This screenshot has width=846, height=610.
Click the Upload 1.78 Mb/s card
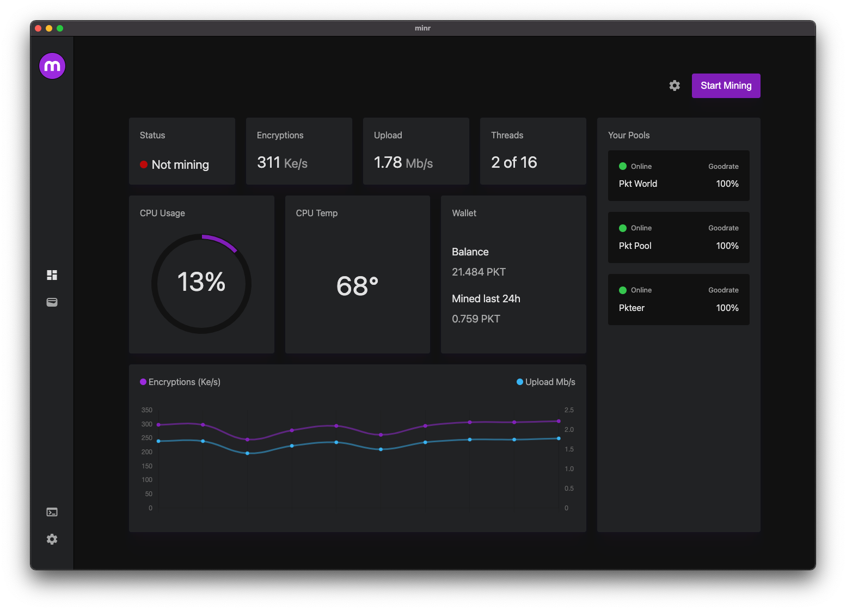point(416,151)
